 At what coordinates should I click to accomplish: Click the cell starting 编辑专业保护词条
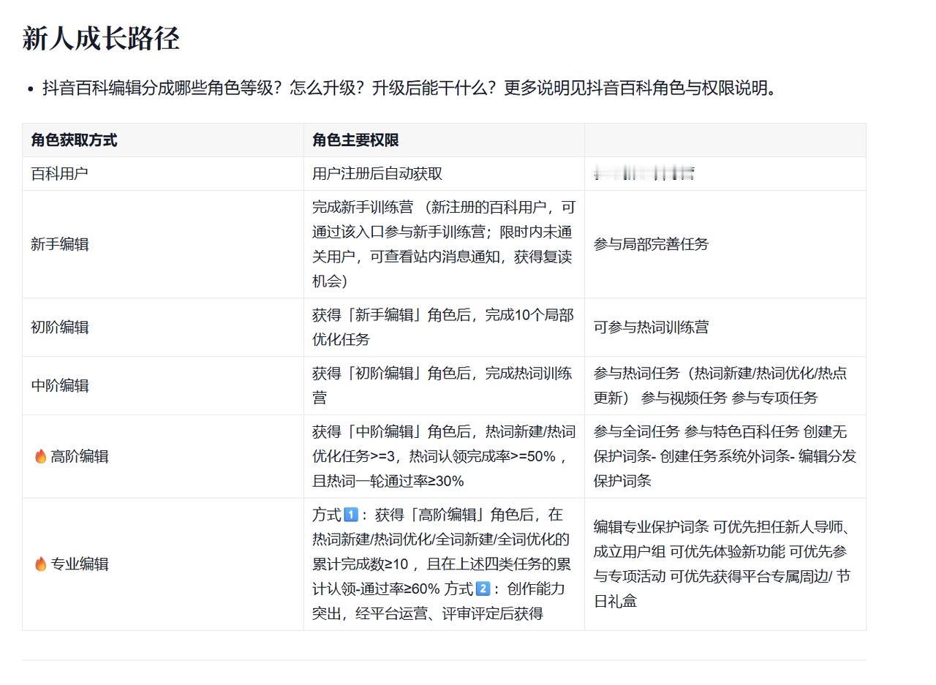pyautogui.click(x=725, y=564)
